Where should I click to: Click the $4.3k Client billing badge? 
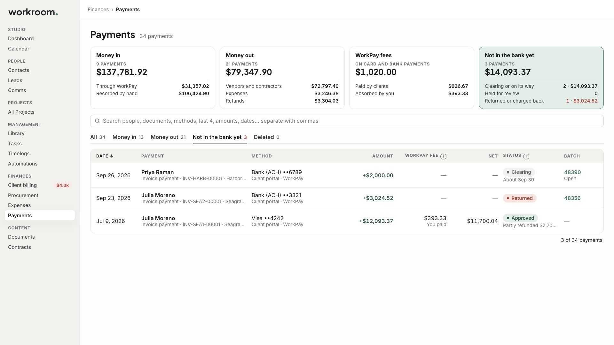[x=62, y=185]
